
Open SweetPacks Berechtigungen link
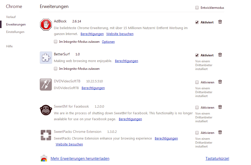click(166, 138)
